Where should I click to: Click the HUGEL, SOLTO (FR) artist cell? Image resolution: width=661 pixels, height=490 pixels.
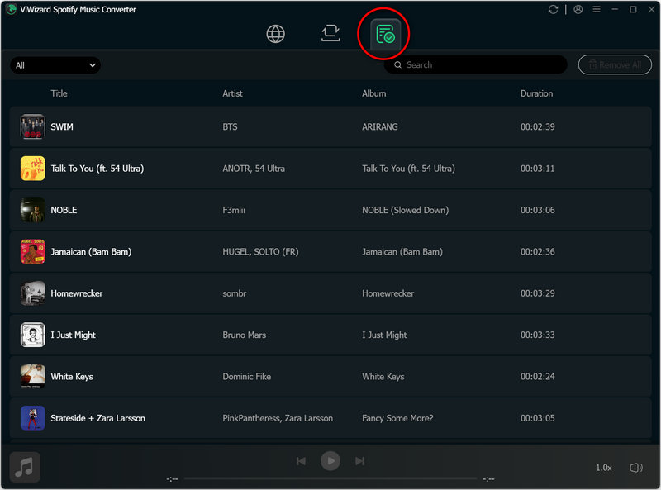pos(260,252)
